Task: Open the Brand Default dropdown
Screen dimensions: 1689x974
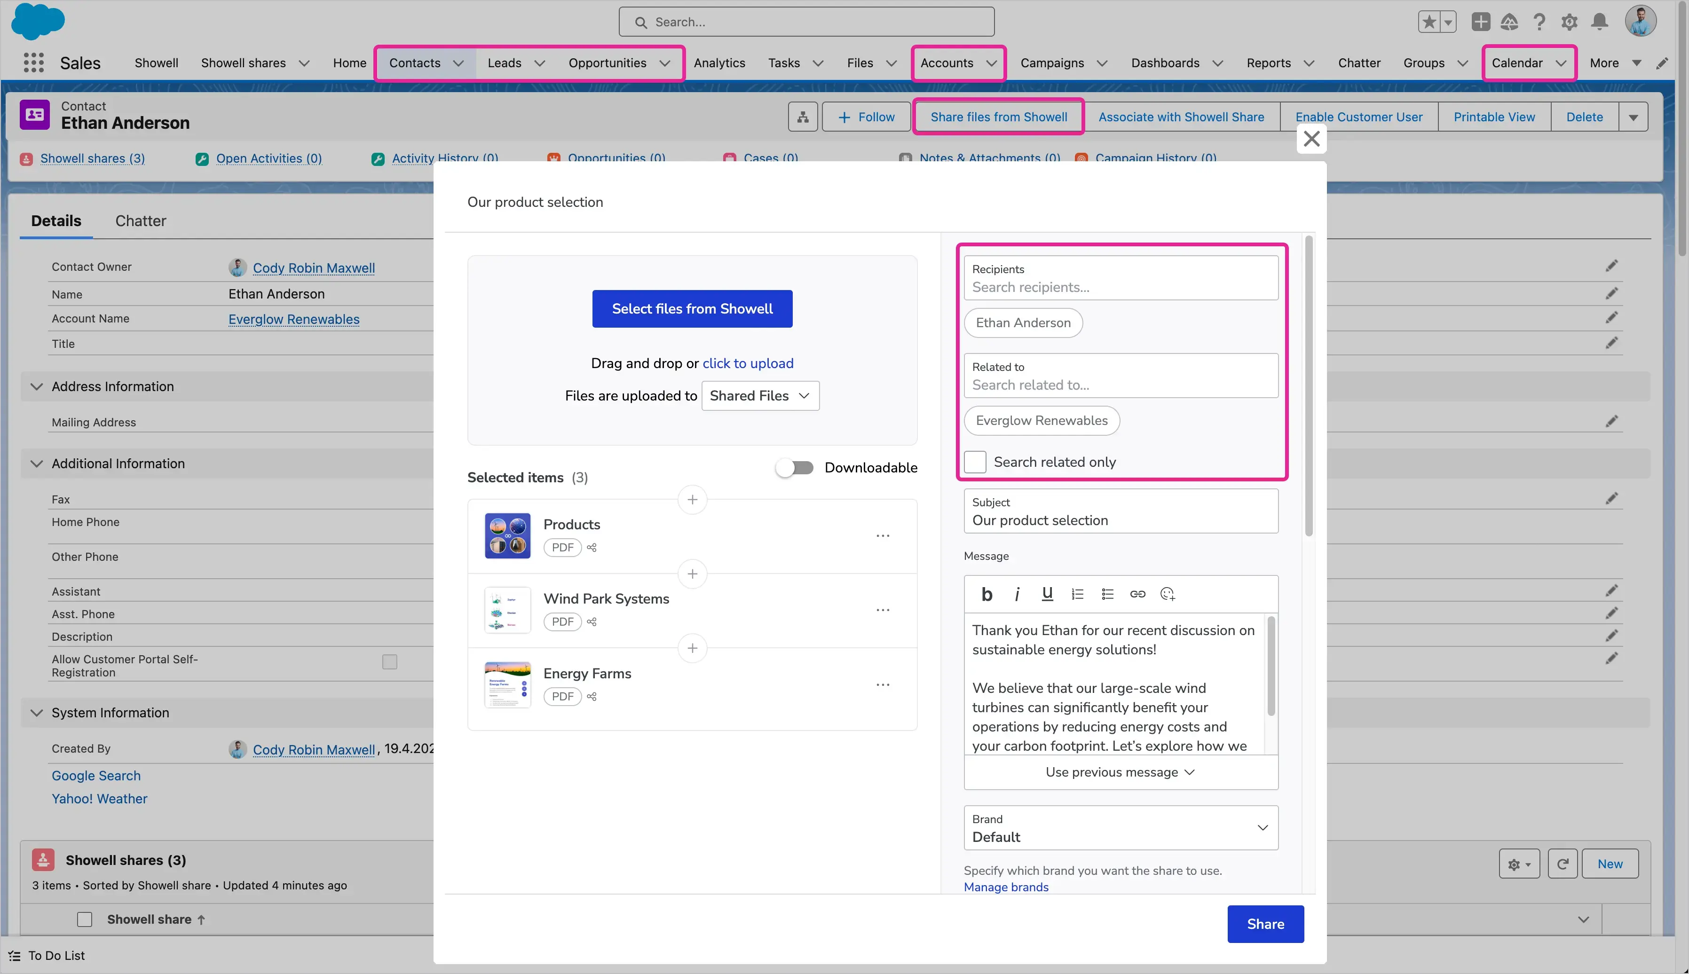Action: coord(1121,828)
